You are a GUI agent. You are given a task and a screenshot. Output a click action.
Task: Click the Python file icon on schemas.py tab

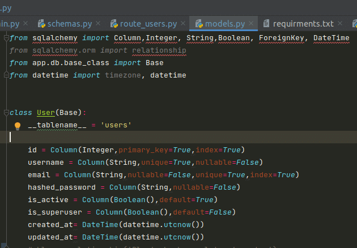[x=41, y=24]
